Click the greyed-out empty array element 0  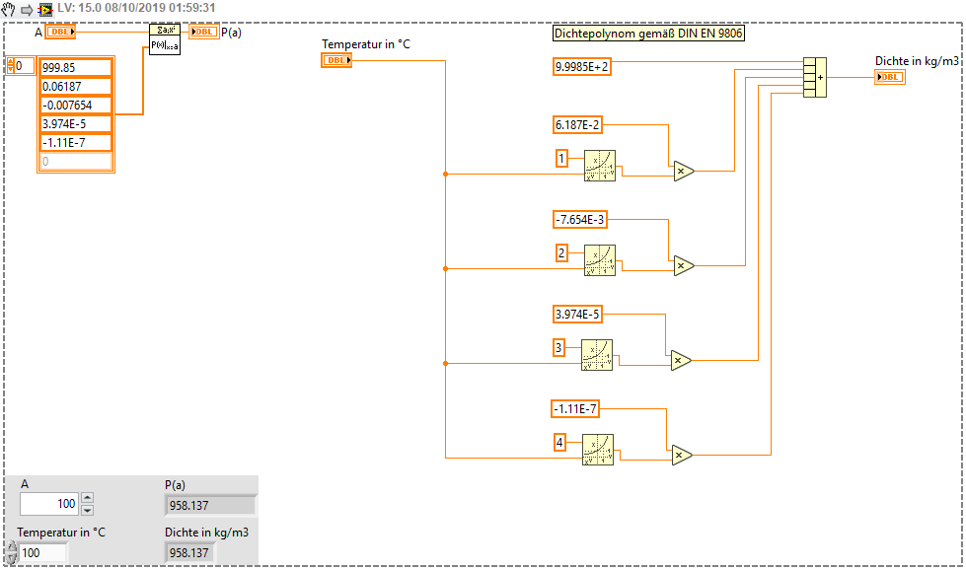(x=76, y=162)
